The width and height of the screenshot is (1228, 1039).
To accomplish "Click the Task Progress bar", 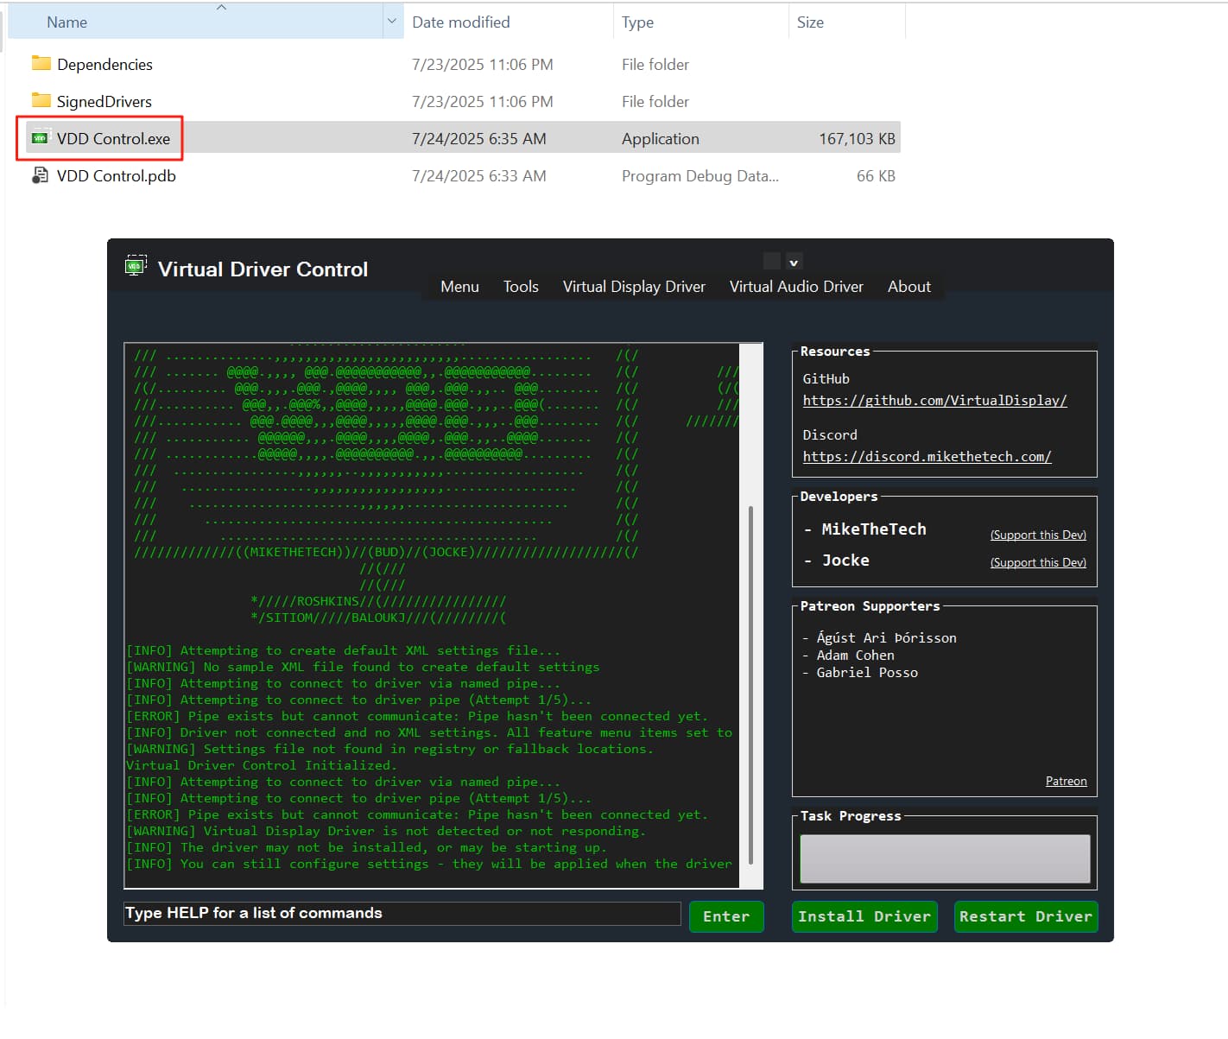I will 945,858.
